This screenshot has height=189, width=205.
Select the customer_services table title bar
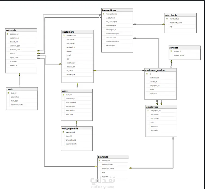(160, 70)
